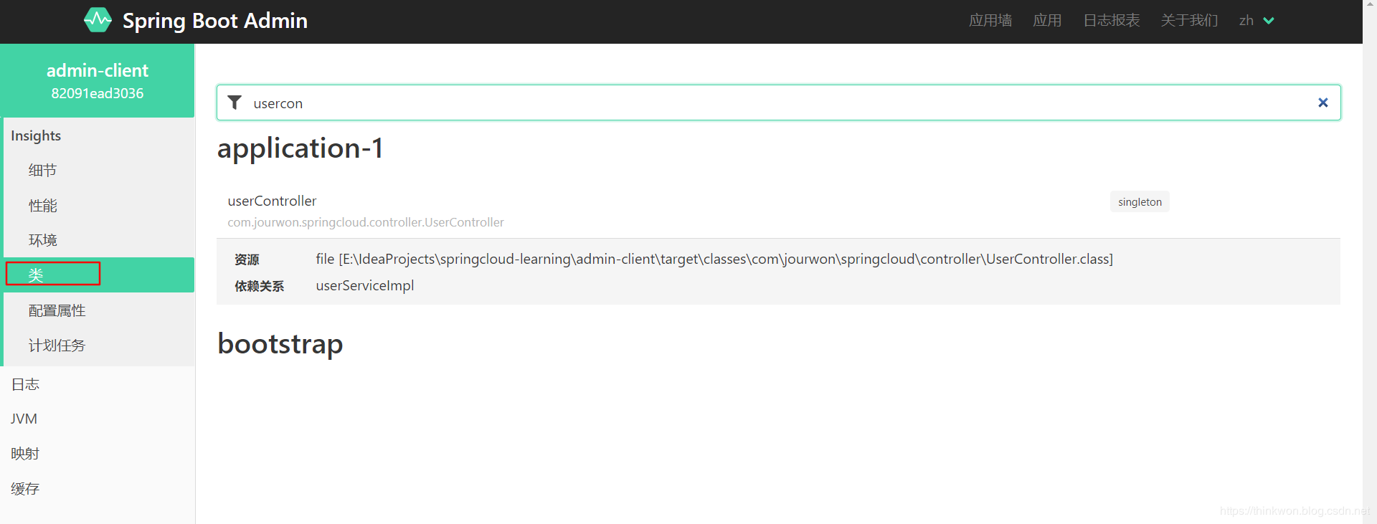This screenshot has width=1377, height=524.
Task: Click inside the usercon filter field
Action: point(717,103)
